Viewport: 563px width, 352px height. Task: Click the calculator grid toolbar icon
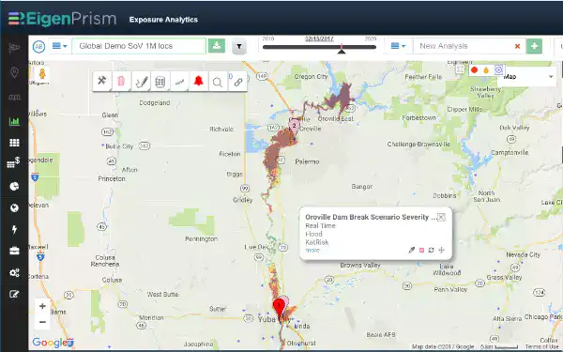[160, 82]
